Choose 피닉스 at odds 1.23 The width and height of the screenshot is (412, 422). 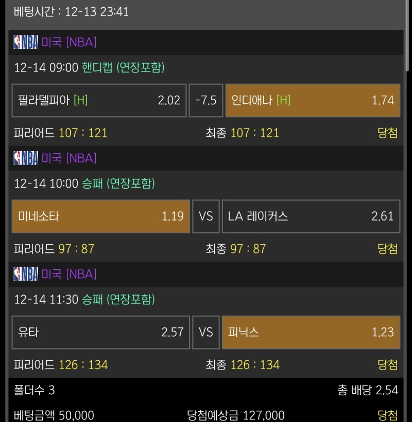pos(311,333)
